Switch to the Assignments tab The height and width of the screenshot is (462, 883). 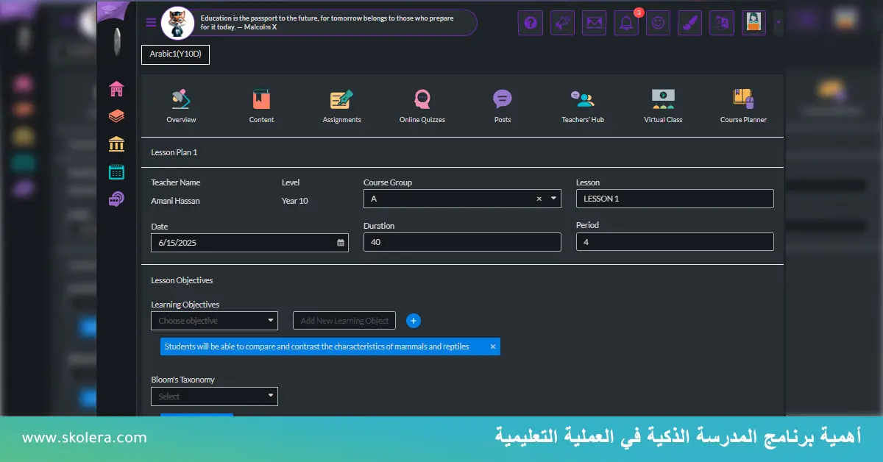tap(341, 99)
